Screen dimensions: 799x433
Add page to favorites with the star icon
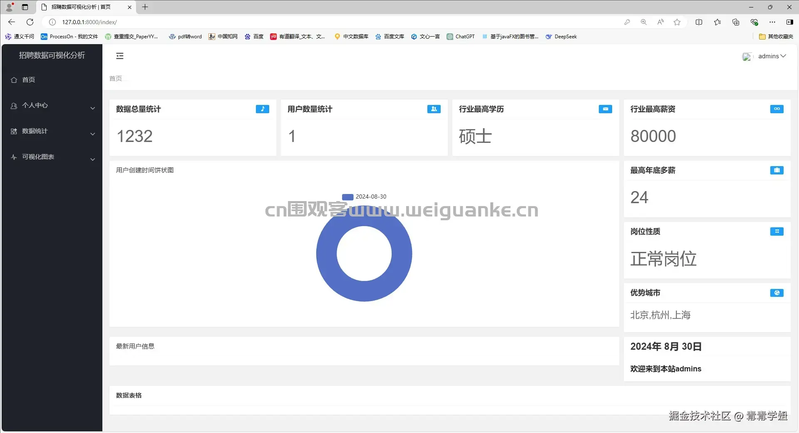(677, 22)
